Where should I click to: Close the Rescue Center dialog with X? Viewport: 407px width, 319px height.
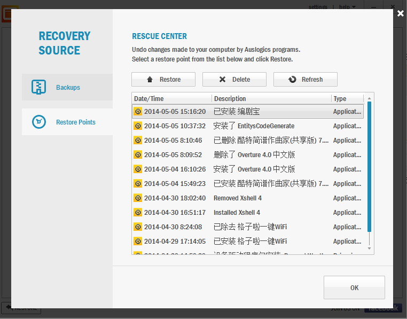pyautogui.click(x=401, y=13)
